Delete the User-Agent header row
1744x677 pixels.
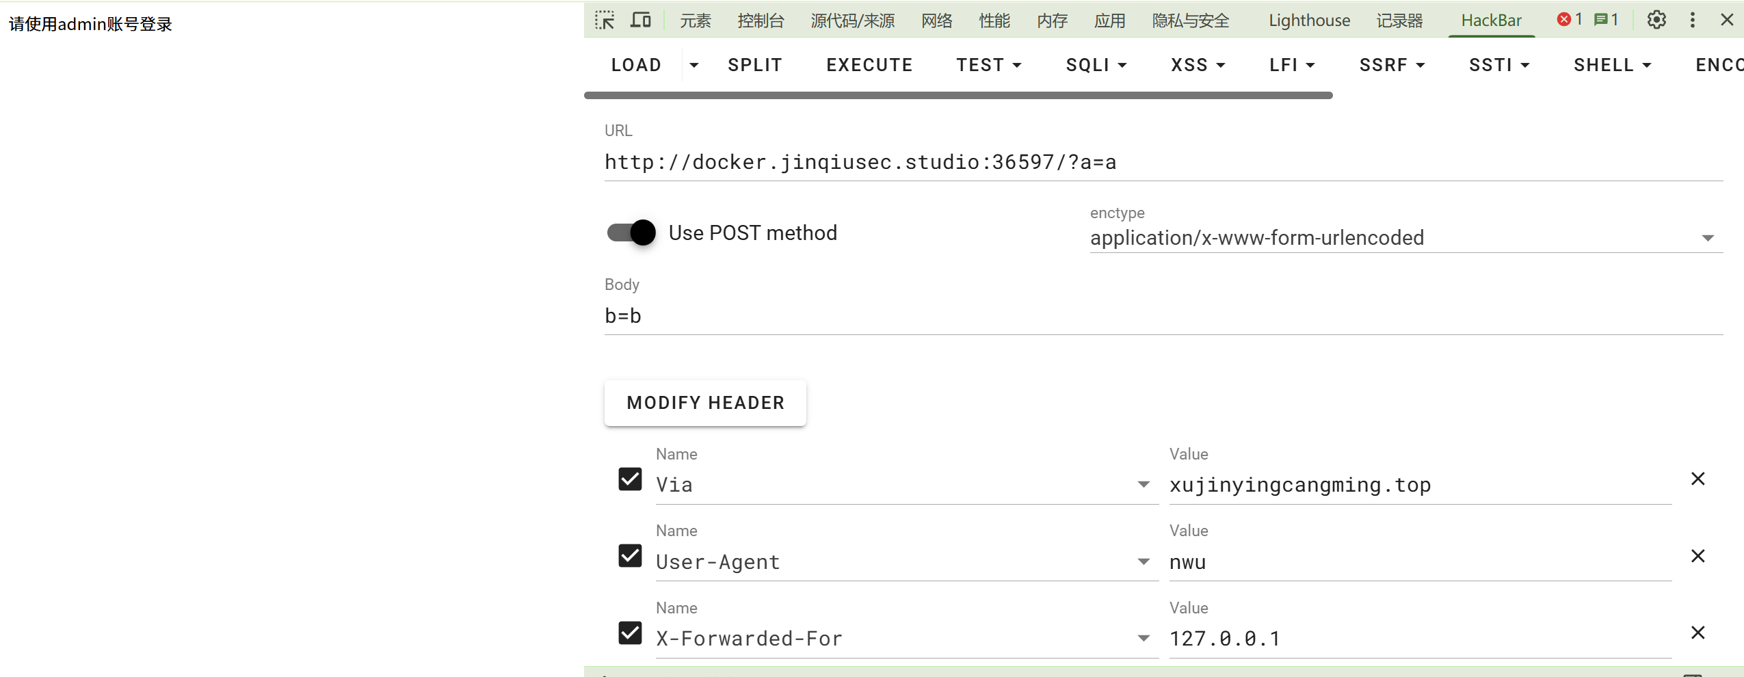(1697, 556)
